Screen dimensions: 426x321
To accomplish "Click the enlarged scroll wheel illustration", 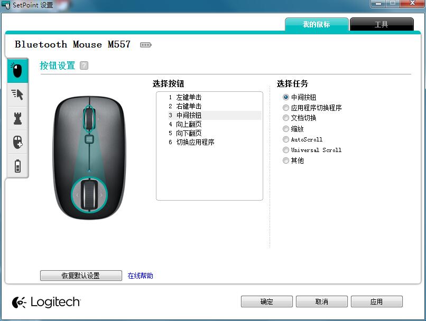I will point(89,195).
